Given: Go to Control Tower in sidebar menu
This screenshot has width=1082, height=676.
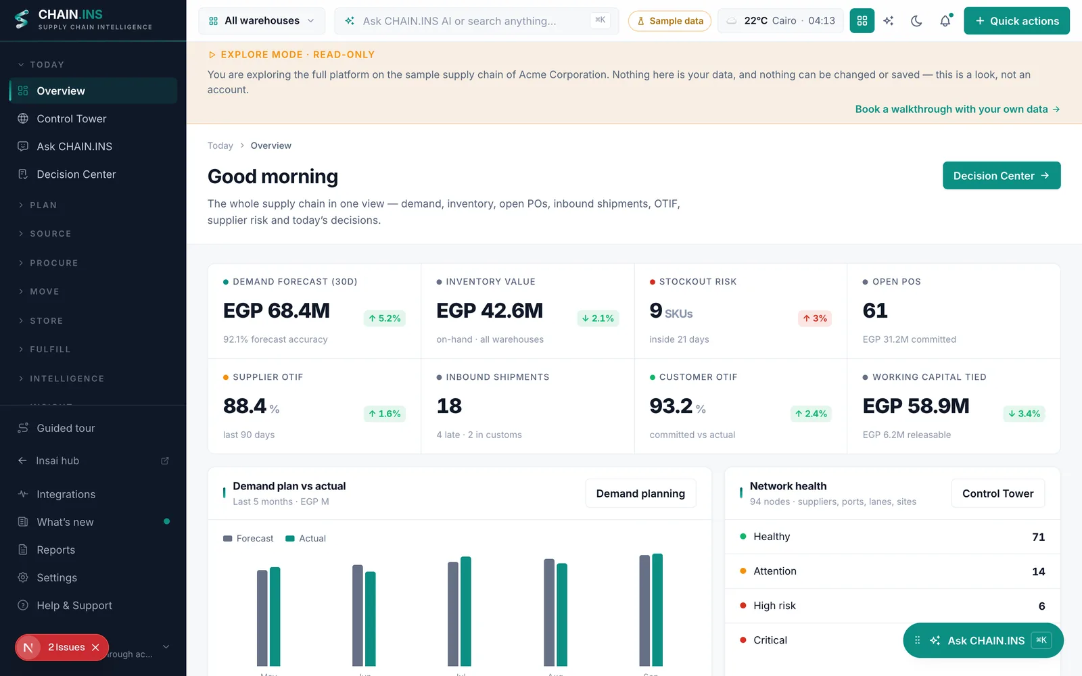Looking at the screenshot, I should [x=93, y=118].
